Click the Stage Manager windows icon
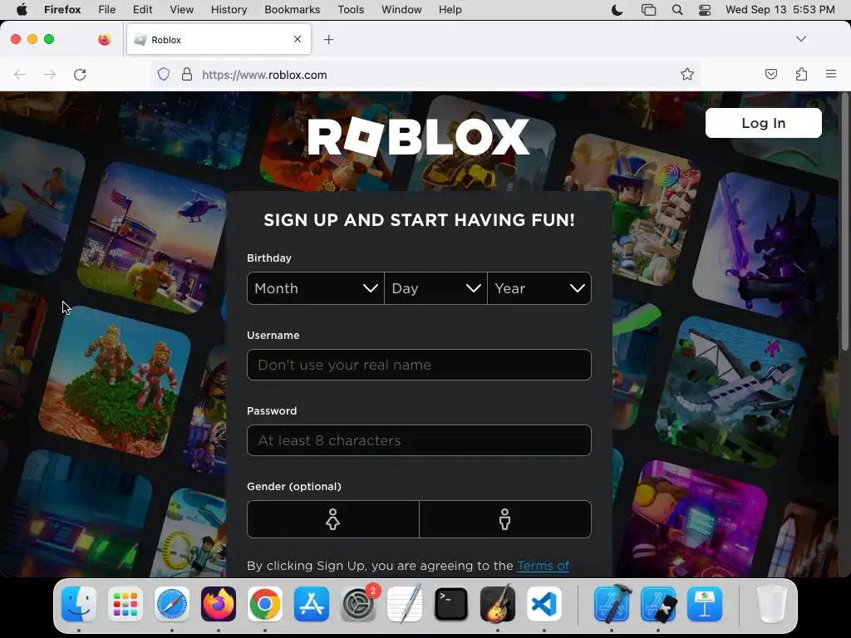This screenshot has width=851, height=638. [648, 10]
